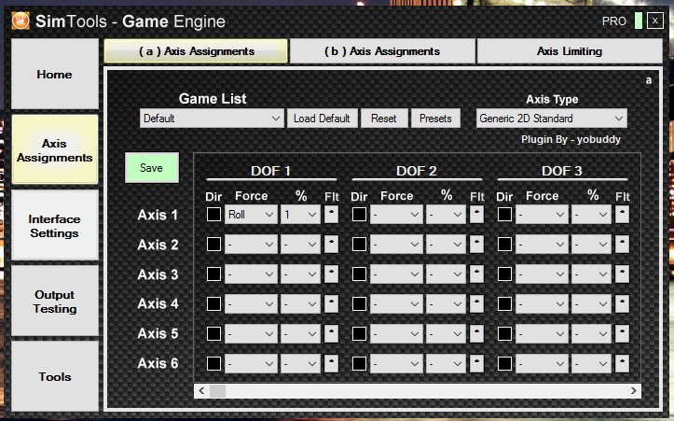Open the Tools section
This screenshot has height=421, width=674.
pos(55,377)
